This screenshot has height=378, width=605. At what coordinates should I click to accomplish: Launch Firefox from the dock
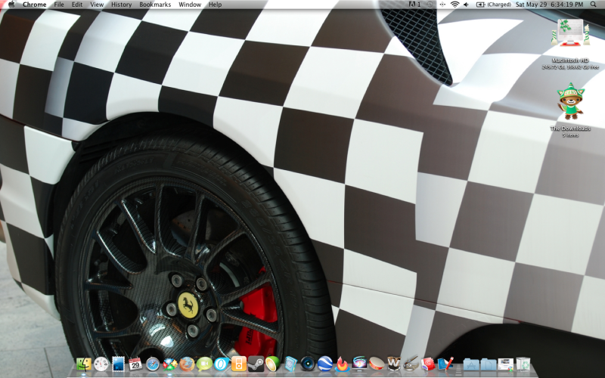(187, 364)
